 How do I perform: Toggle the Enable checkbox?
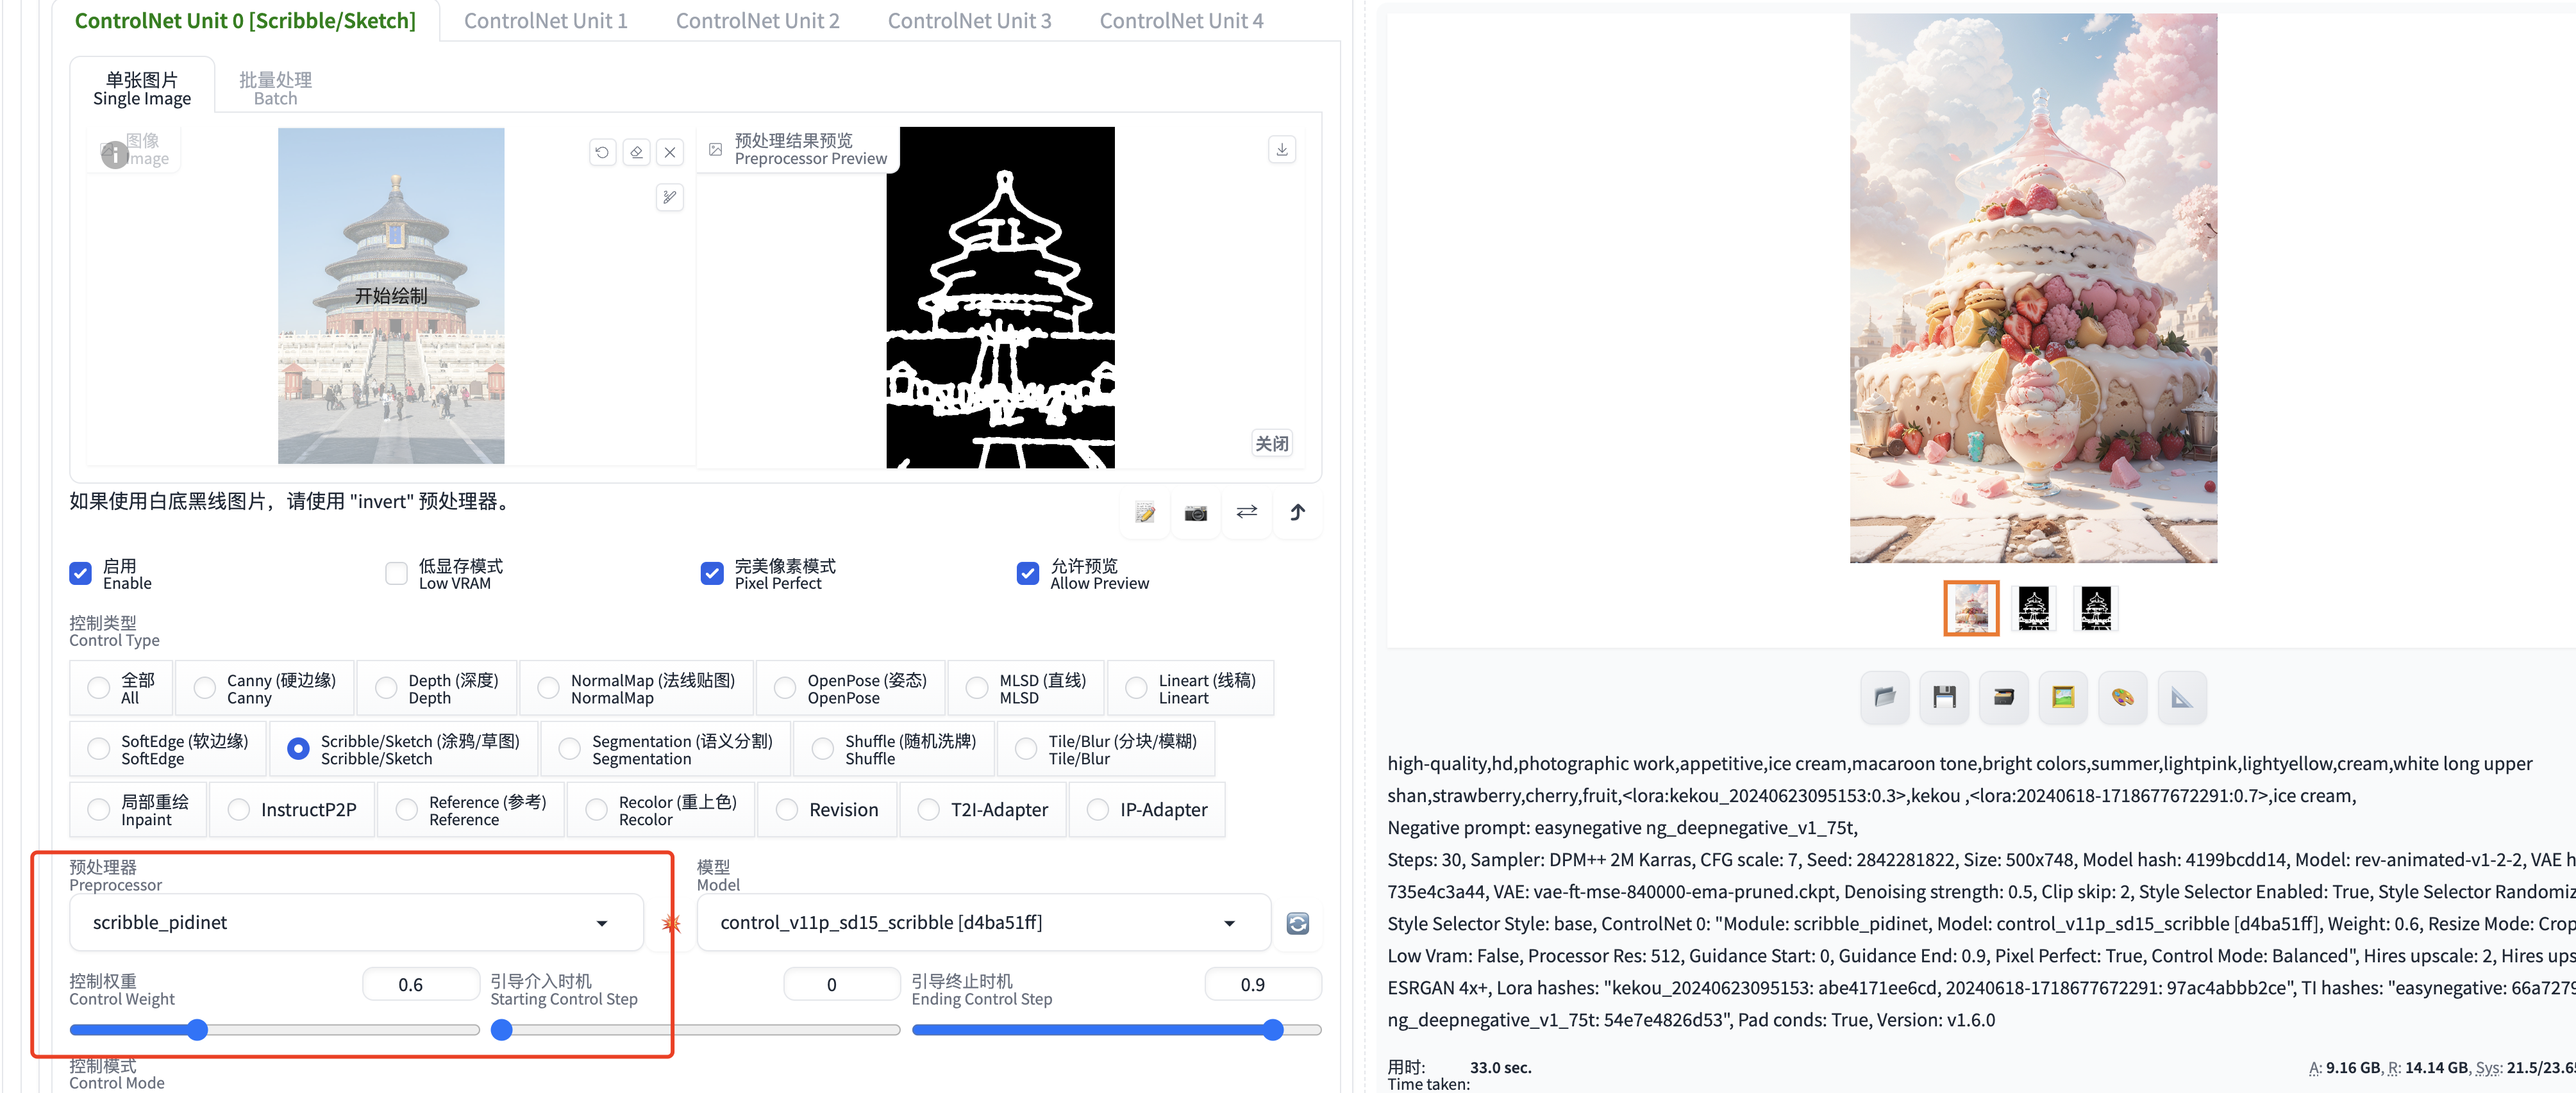(x=81, y=573)
